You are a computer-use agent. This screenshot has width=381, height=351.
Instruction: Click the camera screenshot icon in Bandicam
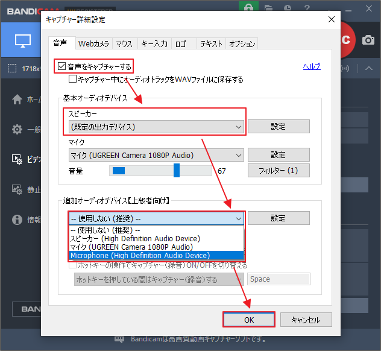368,40
